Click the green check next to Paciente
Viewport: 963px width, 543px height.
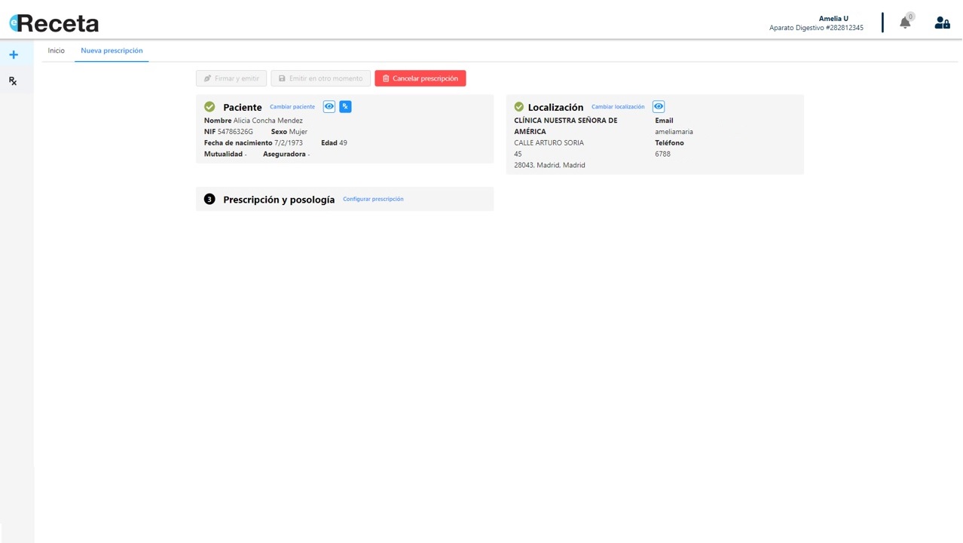point(209,107)
